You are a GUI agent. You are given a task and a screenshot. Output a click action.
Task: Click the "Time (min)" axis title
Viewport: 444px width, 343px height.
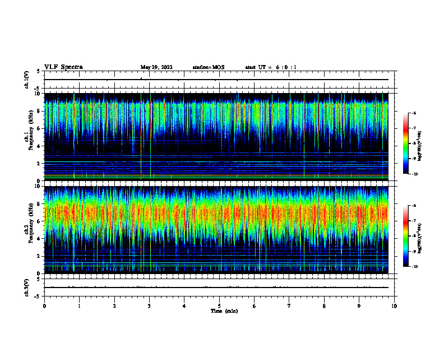click(x=224, y=311)
